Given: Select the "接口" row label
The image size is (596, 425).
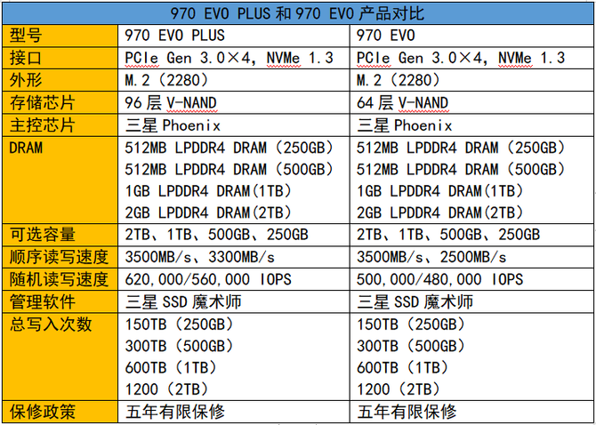Looking at the screenshot, I should tap(26, 58).
